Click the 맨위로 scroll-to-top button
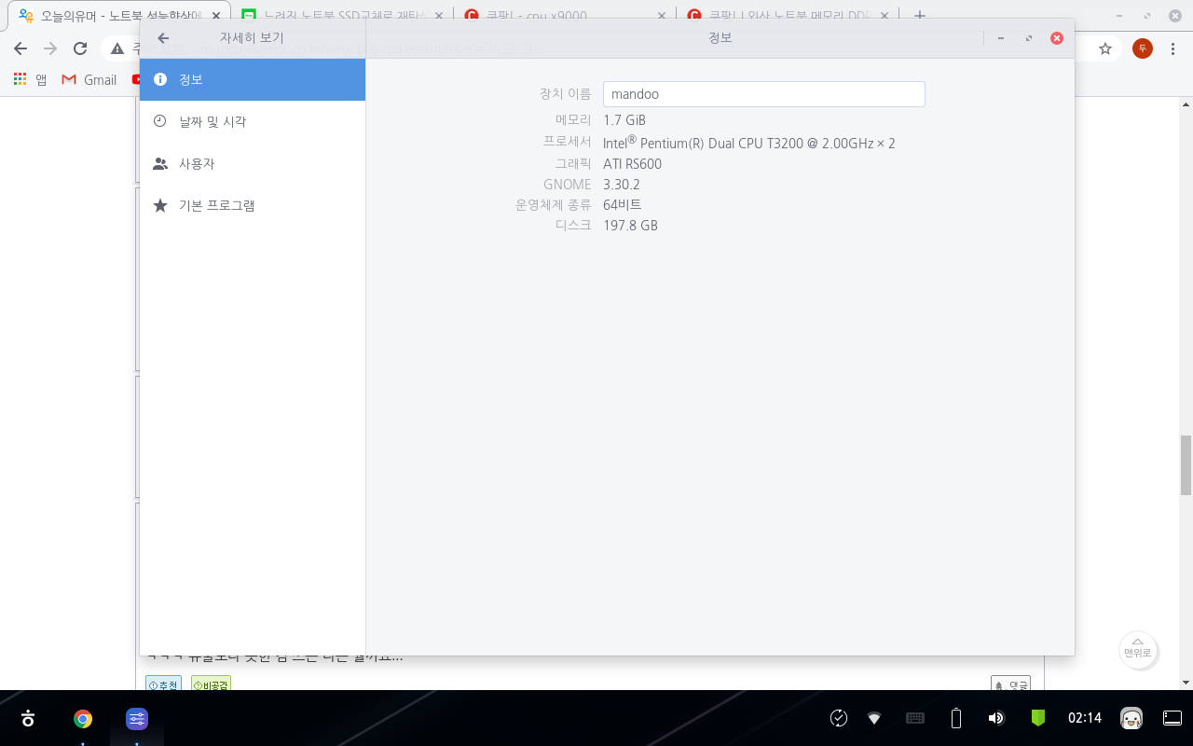The height and width of the screenshot is (746, 1193). pos(1138,647)
